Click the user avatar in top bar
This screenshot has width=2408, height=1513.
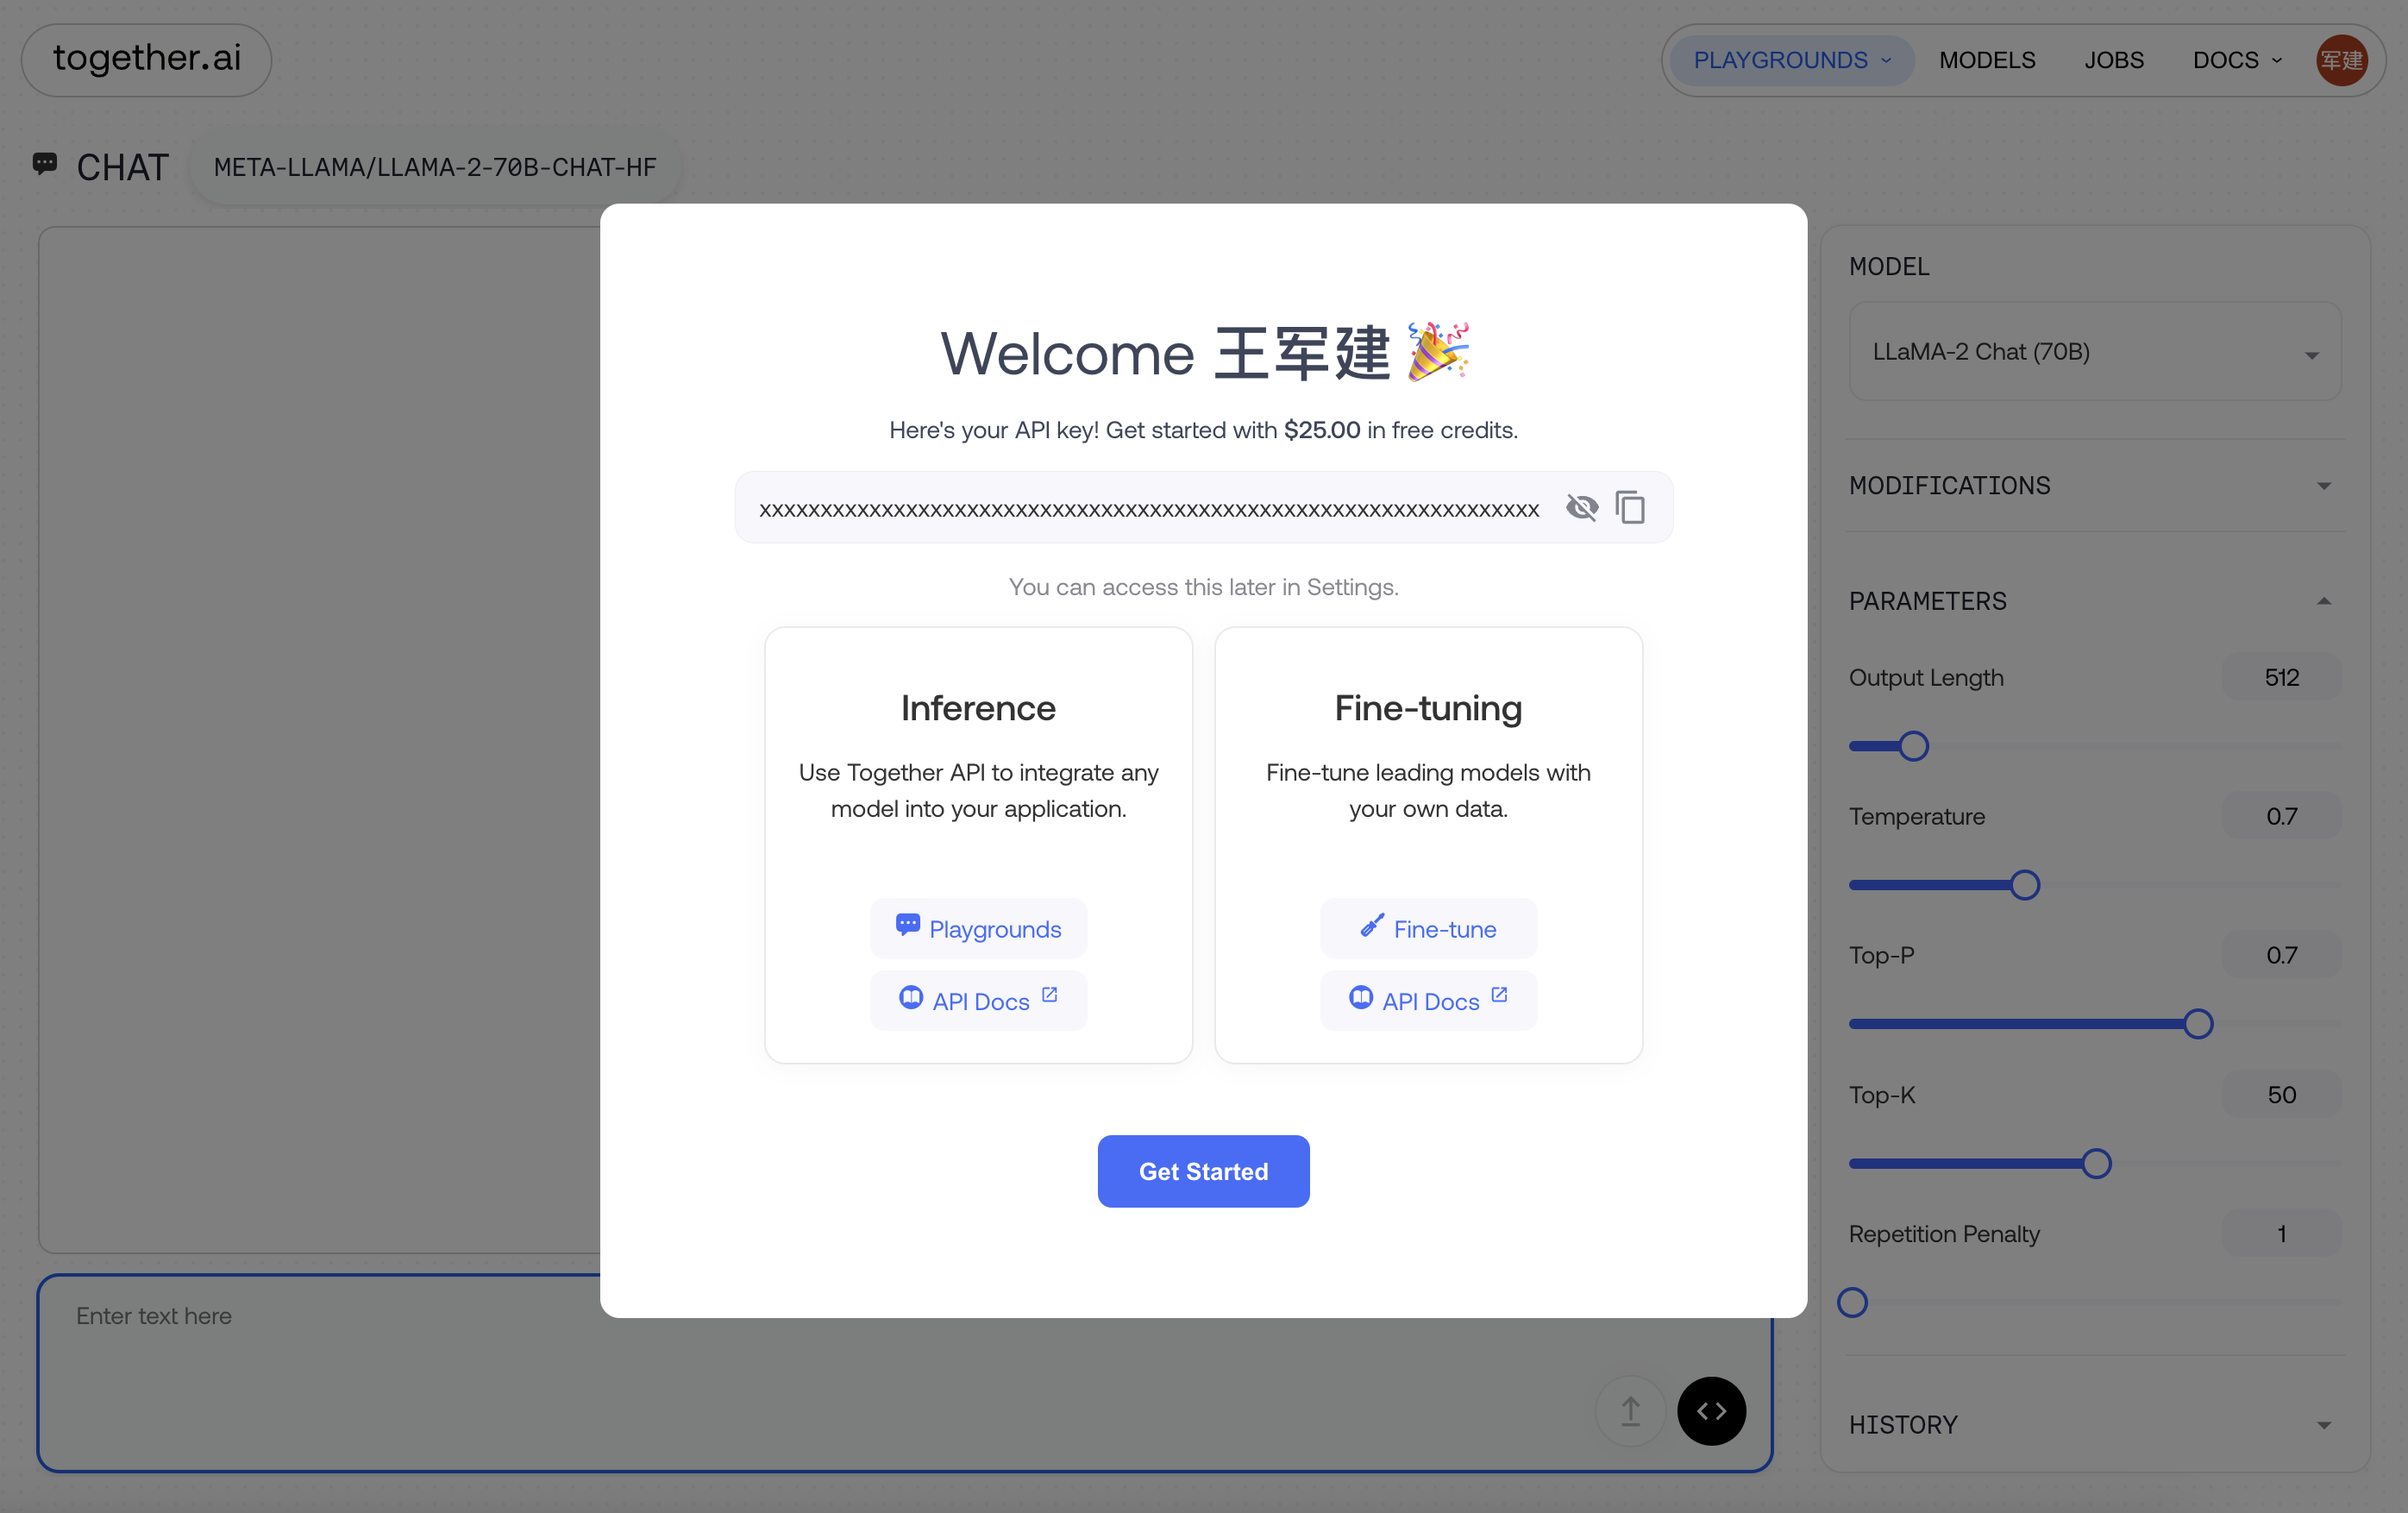point(2340,60)
